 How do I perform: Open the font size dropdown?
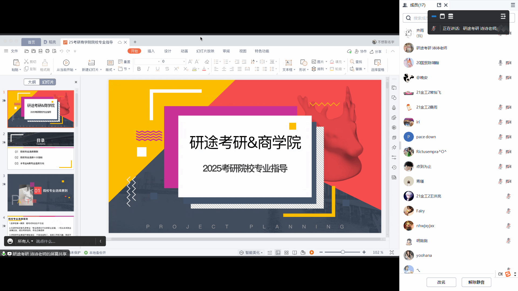(x=184, y=61)
